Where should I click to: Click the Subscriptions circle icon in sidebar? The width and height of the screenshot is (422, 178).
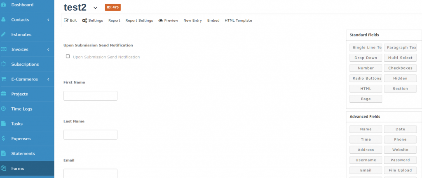pos(3,64)
